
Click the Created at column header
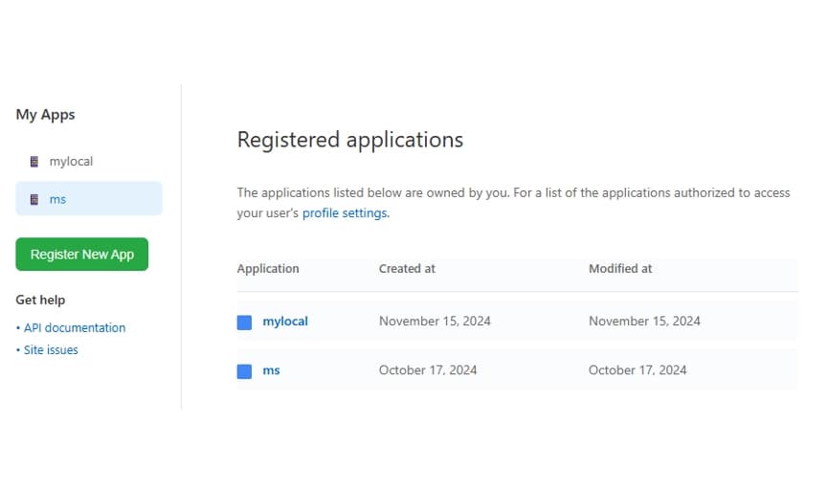[407, 269]
